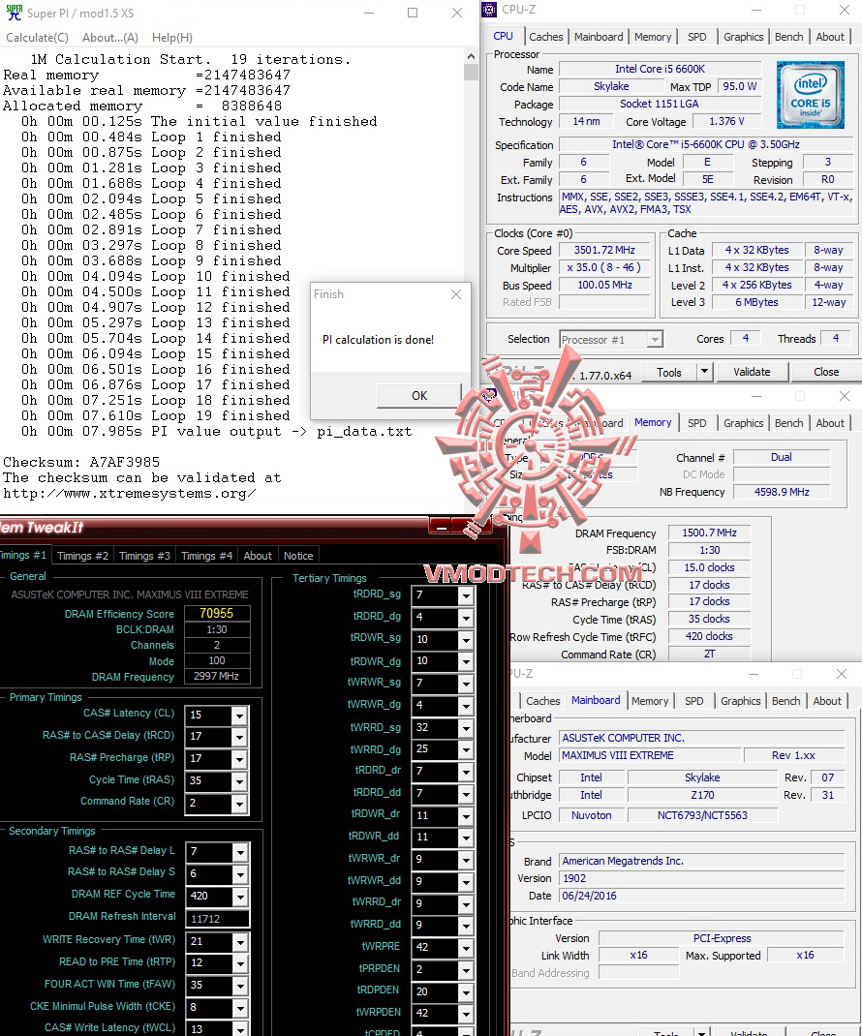Click the mainboard Model field MAXIMUS VIII EXTREME
This screenshot has width=862, height=1036.
pos(651,755)
